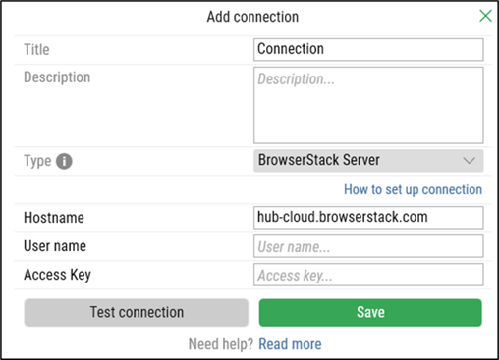This screenshot has height=360, width=499.
Task: Click the Type label text
Action: tap(37, 161)
